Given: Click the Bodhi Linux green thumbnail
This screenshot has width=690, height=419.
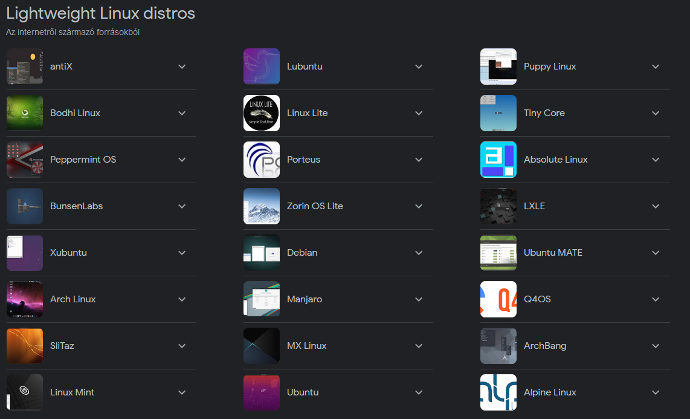Looking at the screenshot, I should pyautogui.click(x=25, y=113).
